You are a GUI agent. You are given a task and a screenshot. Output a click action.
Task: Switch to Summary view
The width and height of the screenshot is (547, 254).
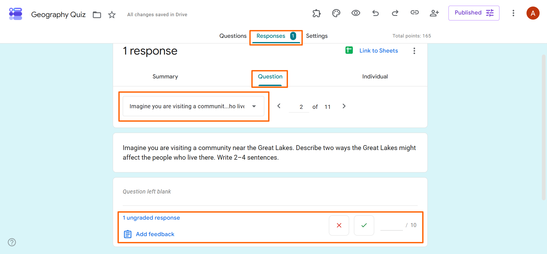point(165,76)
